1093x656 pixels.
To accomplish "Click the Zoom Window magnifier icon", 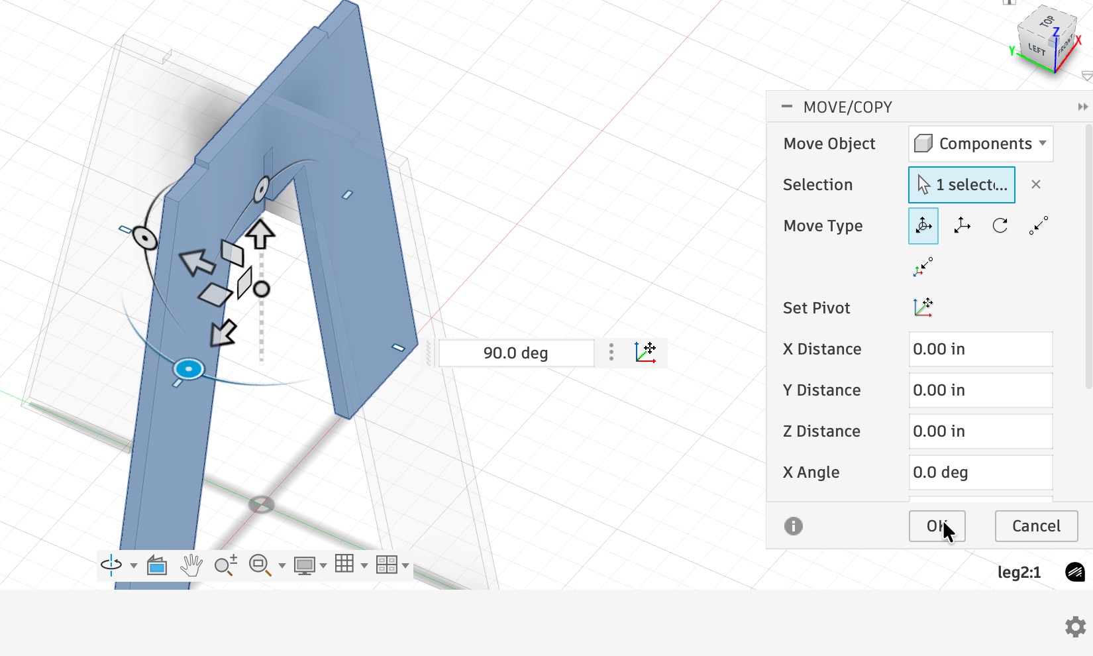I will pyautogui.click(x=260, y=565).
